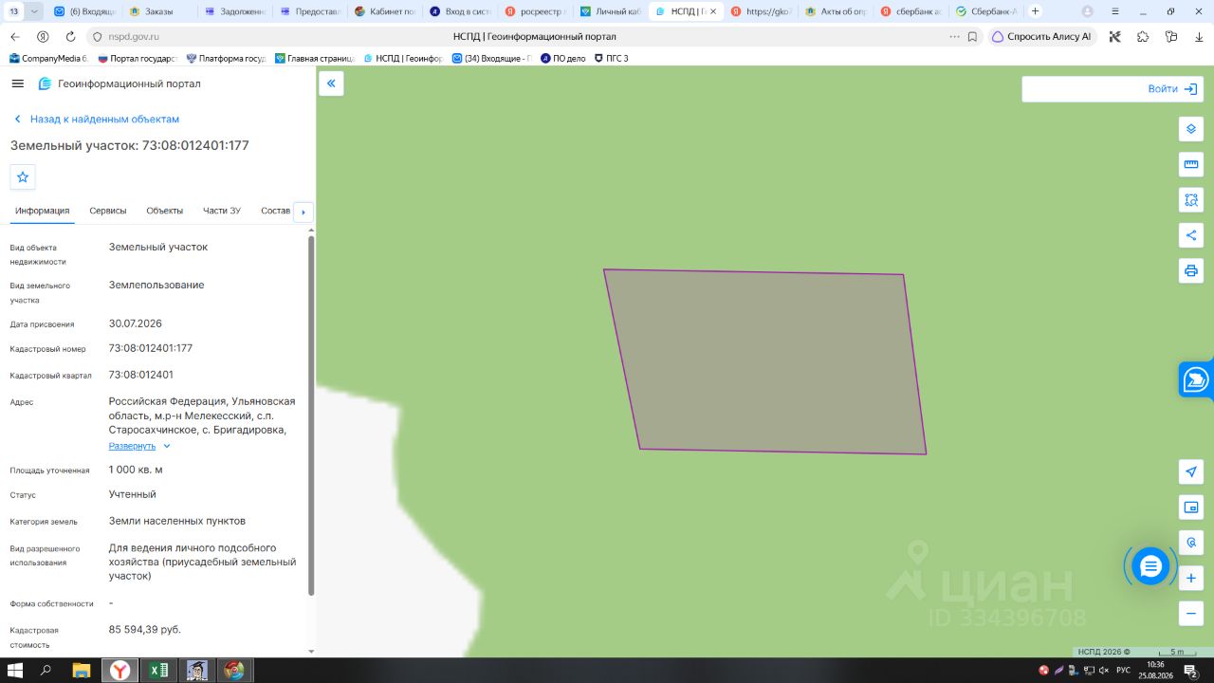The height and width of the screenshot is (683, 1214).
Task: Collapse the side panel with double chevron
Action: [x=331, y=83]
